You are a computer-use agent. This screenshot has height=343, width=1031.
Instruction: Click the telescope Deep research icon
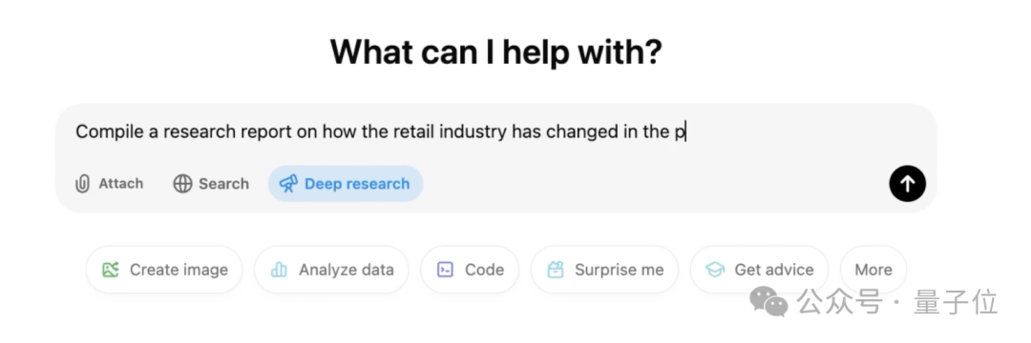pyautogui.click(x=288, y=184)
